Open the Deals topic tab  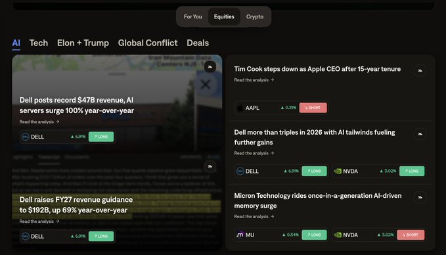click(x=198, y=43)
